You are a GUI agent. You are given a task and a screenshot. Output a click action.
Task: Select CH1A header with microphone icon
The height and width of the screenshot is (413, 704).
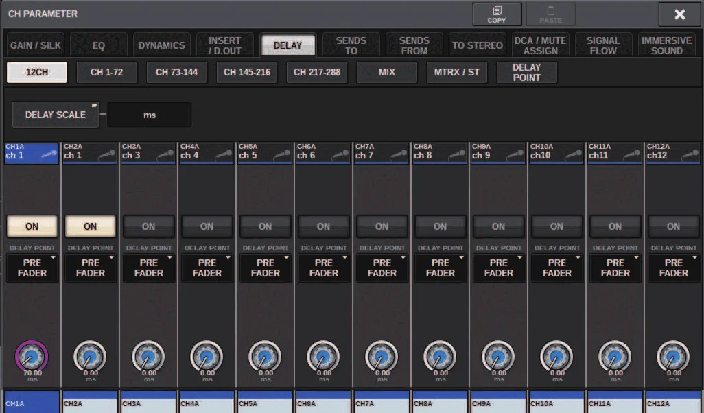(x=32, y=153)
